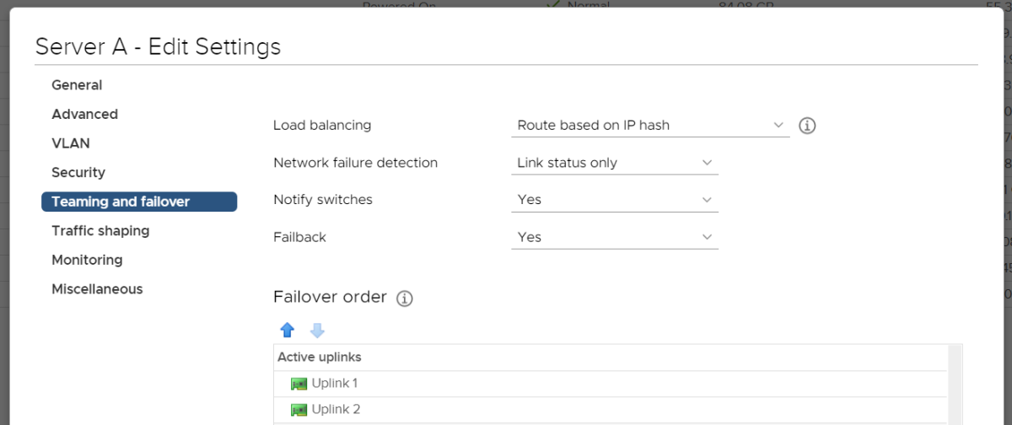The image size is (1012, 425).
Task: Click the Failover order heading
Action: [x=330, y=298]
